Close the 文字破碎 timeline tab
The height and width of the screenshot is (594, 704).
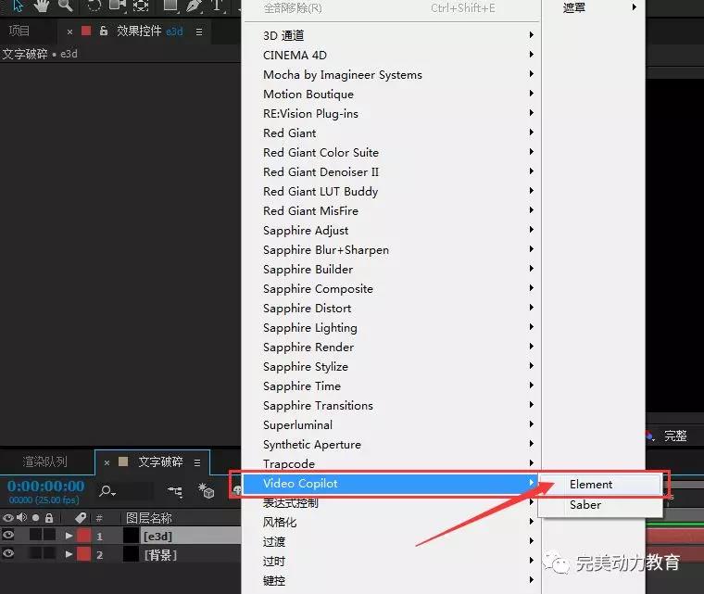click(107, 462)
